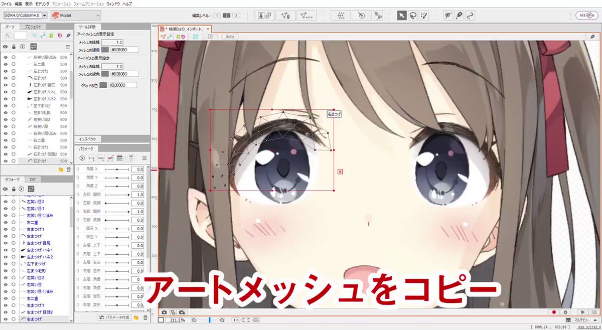Screen dimensions: 602x330
Task: Create new part folder icon
Action: point(61,170)
